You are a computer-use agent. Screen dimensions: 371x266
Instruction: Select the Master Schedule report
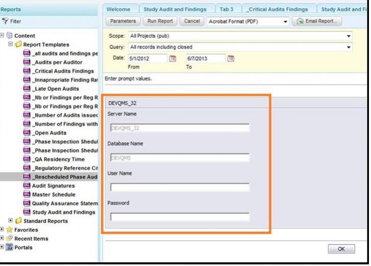[54, 195]
